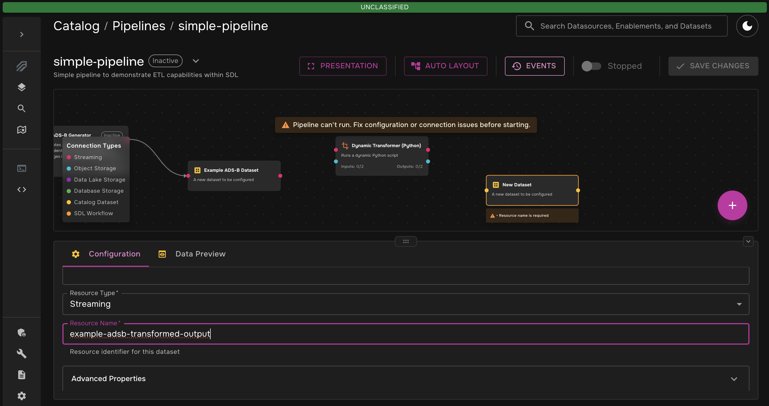Click the top-left pink input port of Dynamic Transformer
The image size is (769, 406).
tap(336, 150)
